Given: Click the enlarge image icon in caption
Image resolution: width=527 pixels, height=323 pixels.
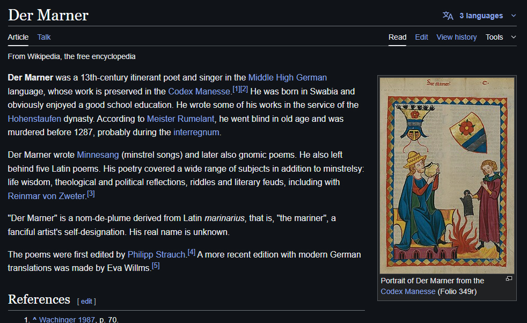Looking at the screenshot, I should point(509,279).
